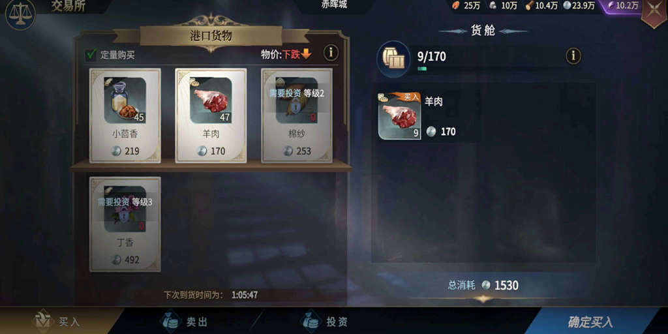The width and height of the screenshot is (668, 334).
Task: Select the 买入 tab
Action: (55, 321)
